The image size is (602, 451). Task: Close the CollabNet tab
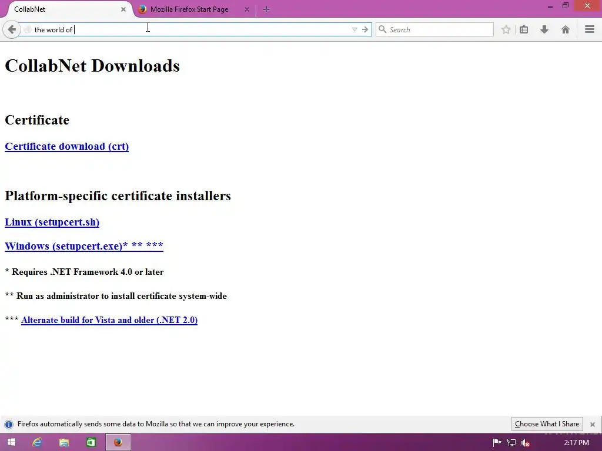point(123,9)
